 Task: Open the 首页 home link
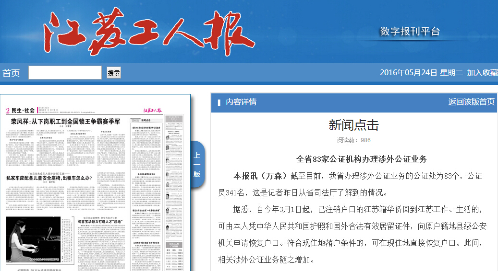point(11,73)
